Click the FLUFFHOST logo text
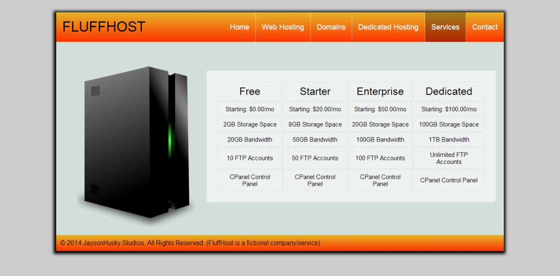Viewport: 560px width, 276px height. (104, 27)
